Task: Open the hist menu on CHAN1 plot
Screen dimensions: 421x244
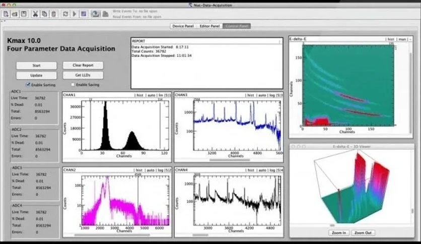Action: [140, 95]
